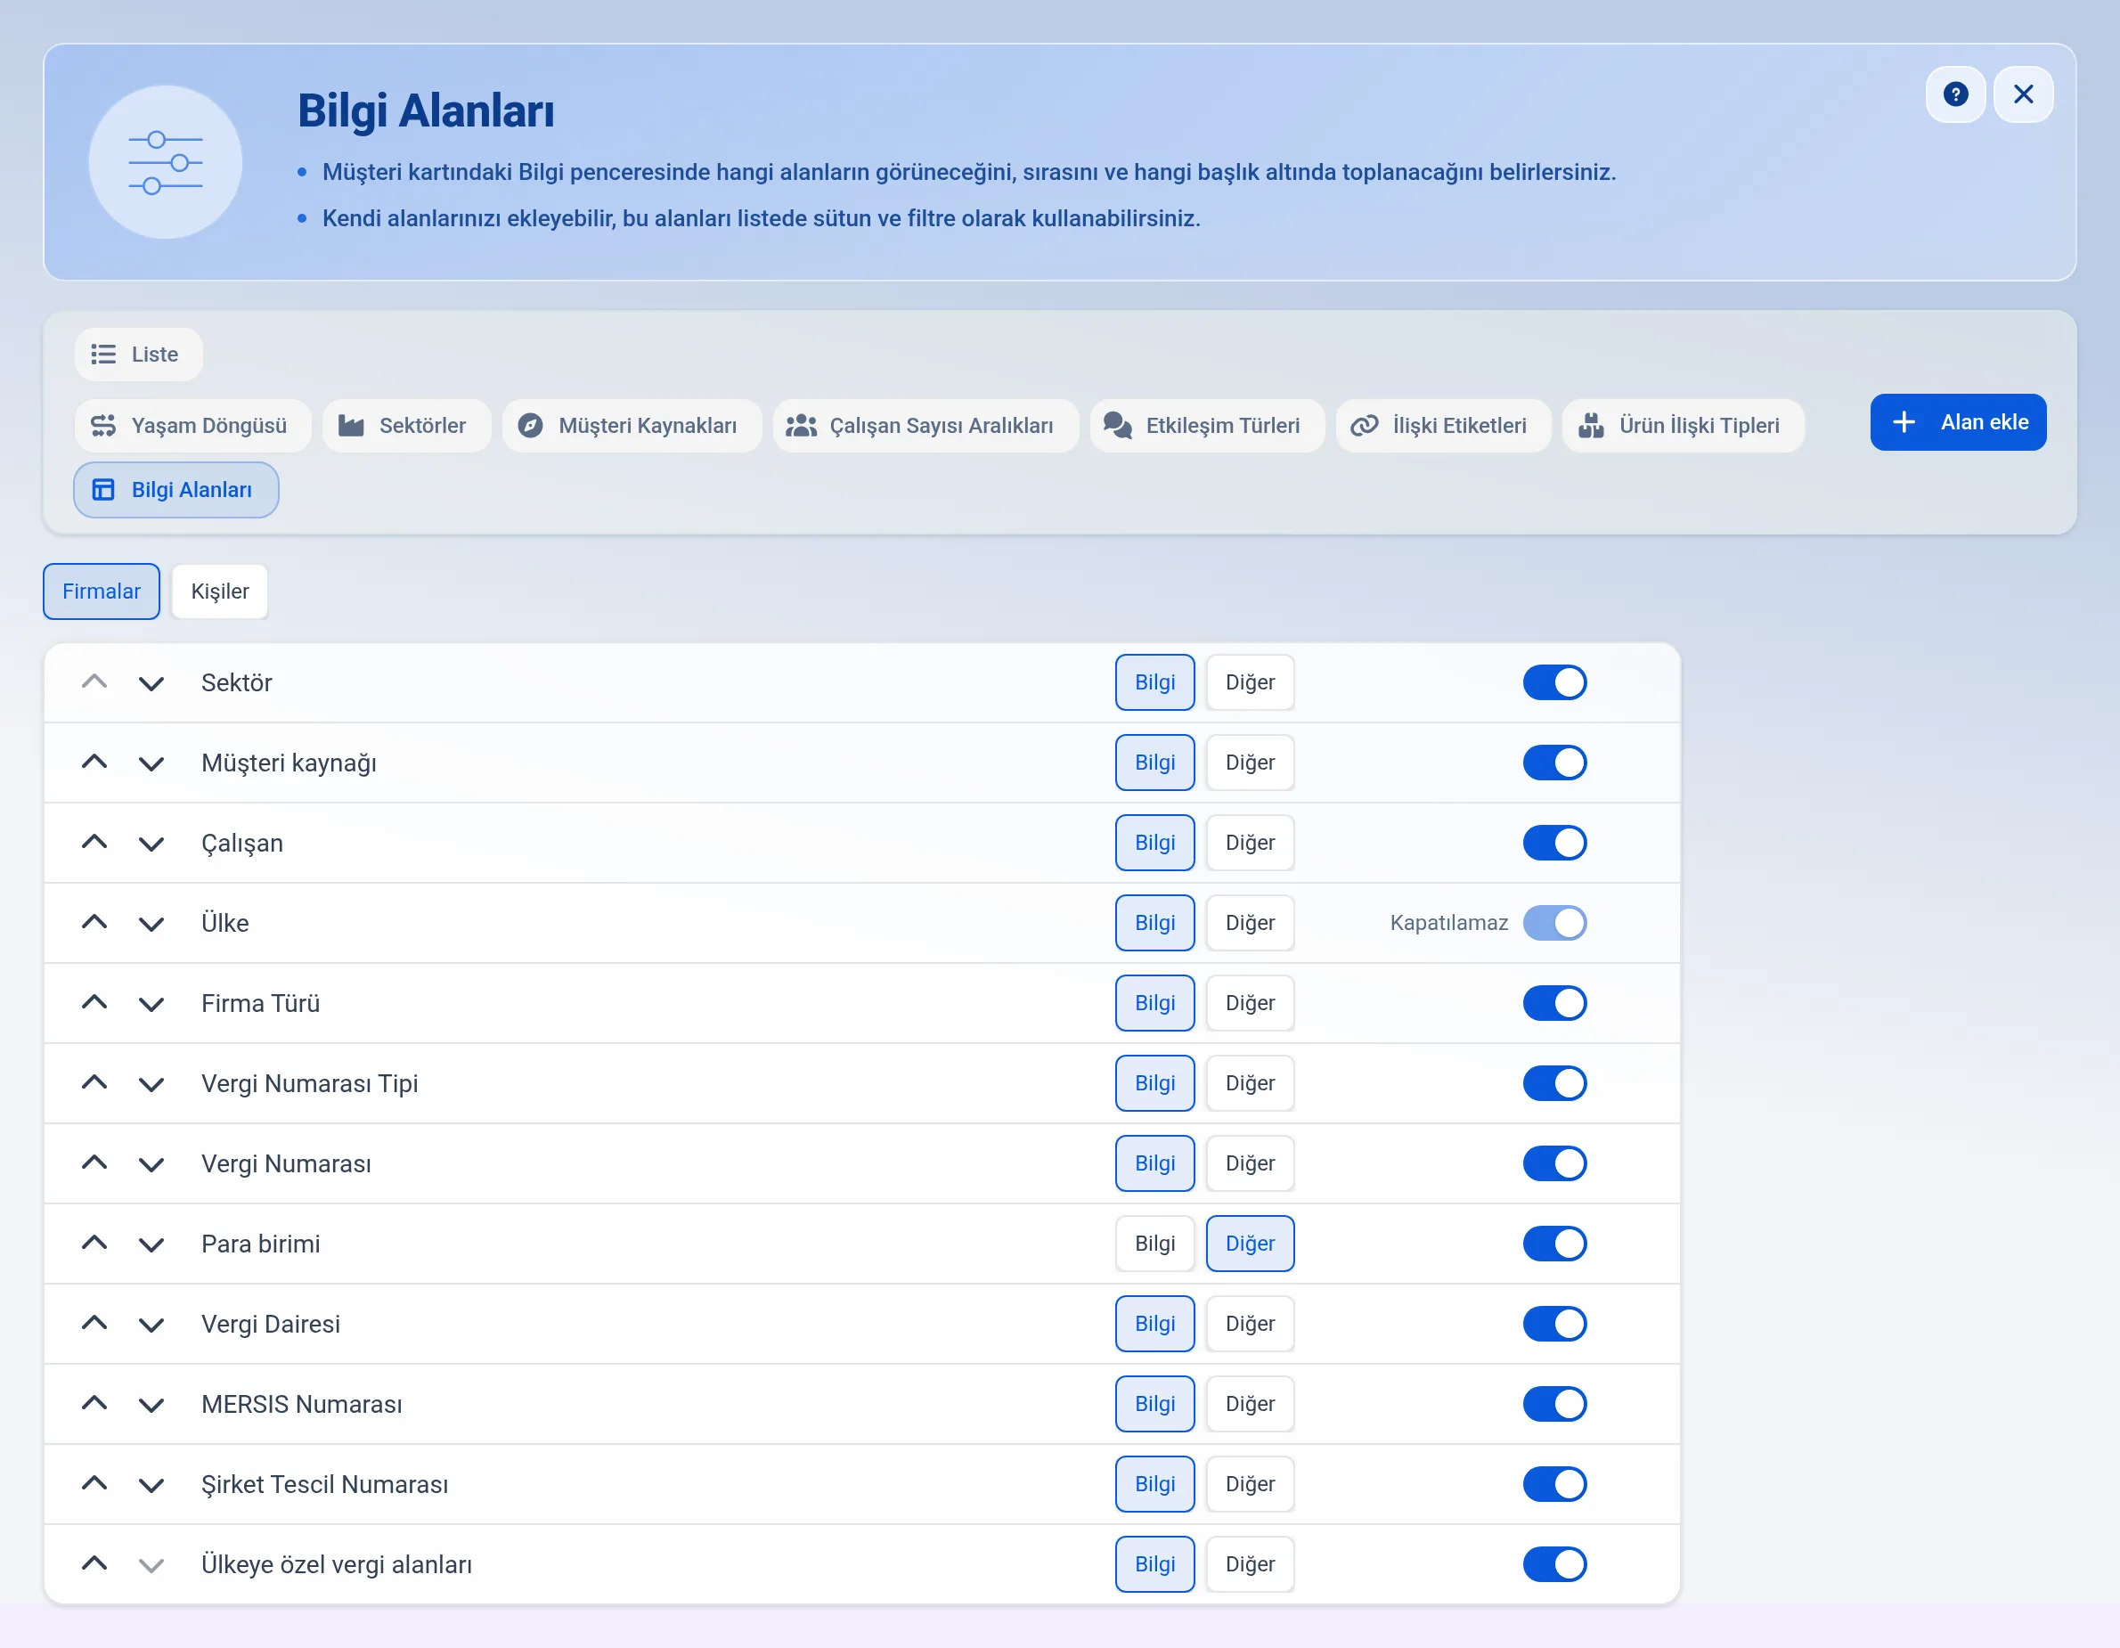Image resolution: width=2120 pixels, height=1648 pixels.
Task: Move Şirket Tescil Numarası field up
Action: pyautogui.click(x=94, y=1483)
